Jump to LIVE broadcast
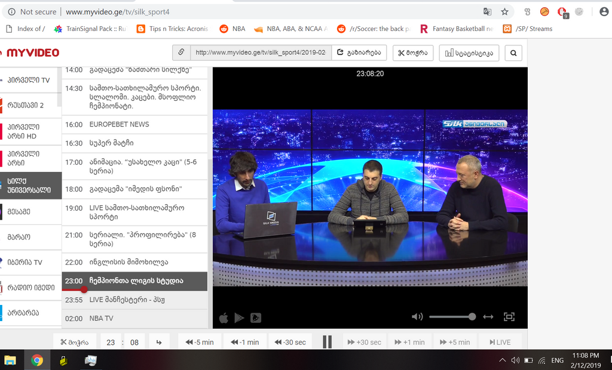 pyautogui.click(x=500, y=342)
